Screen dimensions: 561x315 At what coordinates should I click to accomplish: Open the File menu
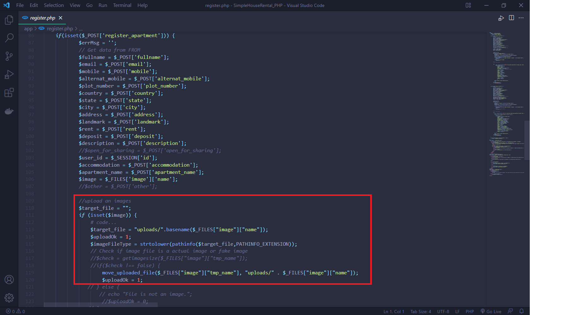point(20,5)
